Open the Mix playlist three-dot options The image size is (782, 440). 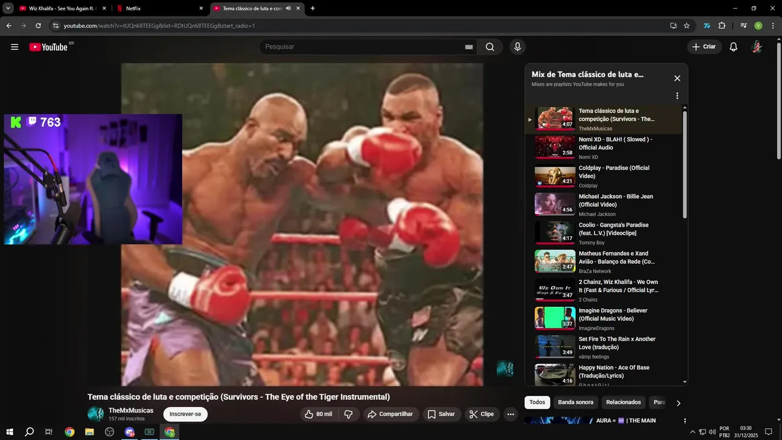click(677, 96)
